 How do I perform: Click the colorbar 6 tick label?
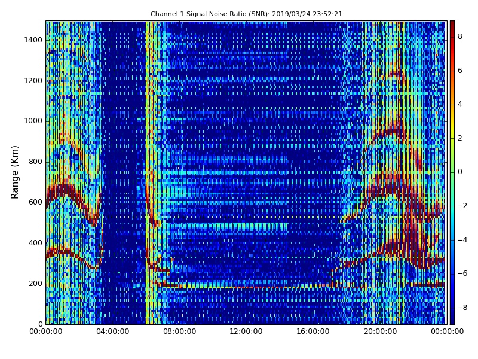460,71
